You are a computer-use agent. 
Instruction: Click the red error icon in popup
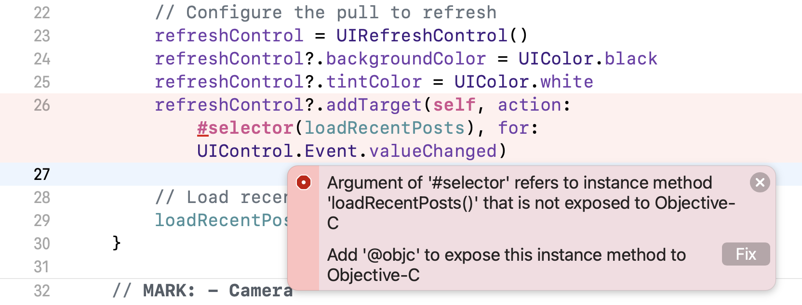(304, 182)
